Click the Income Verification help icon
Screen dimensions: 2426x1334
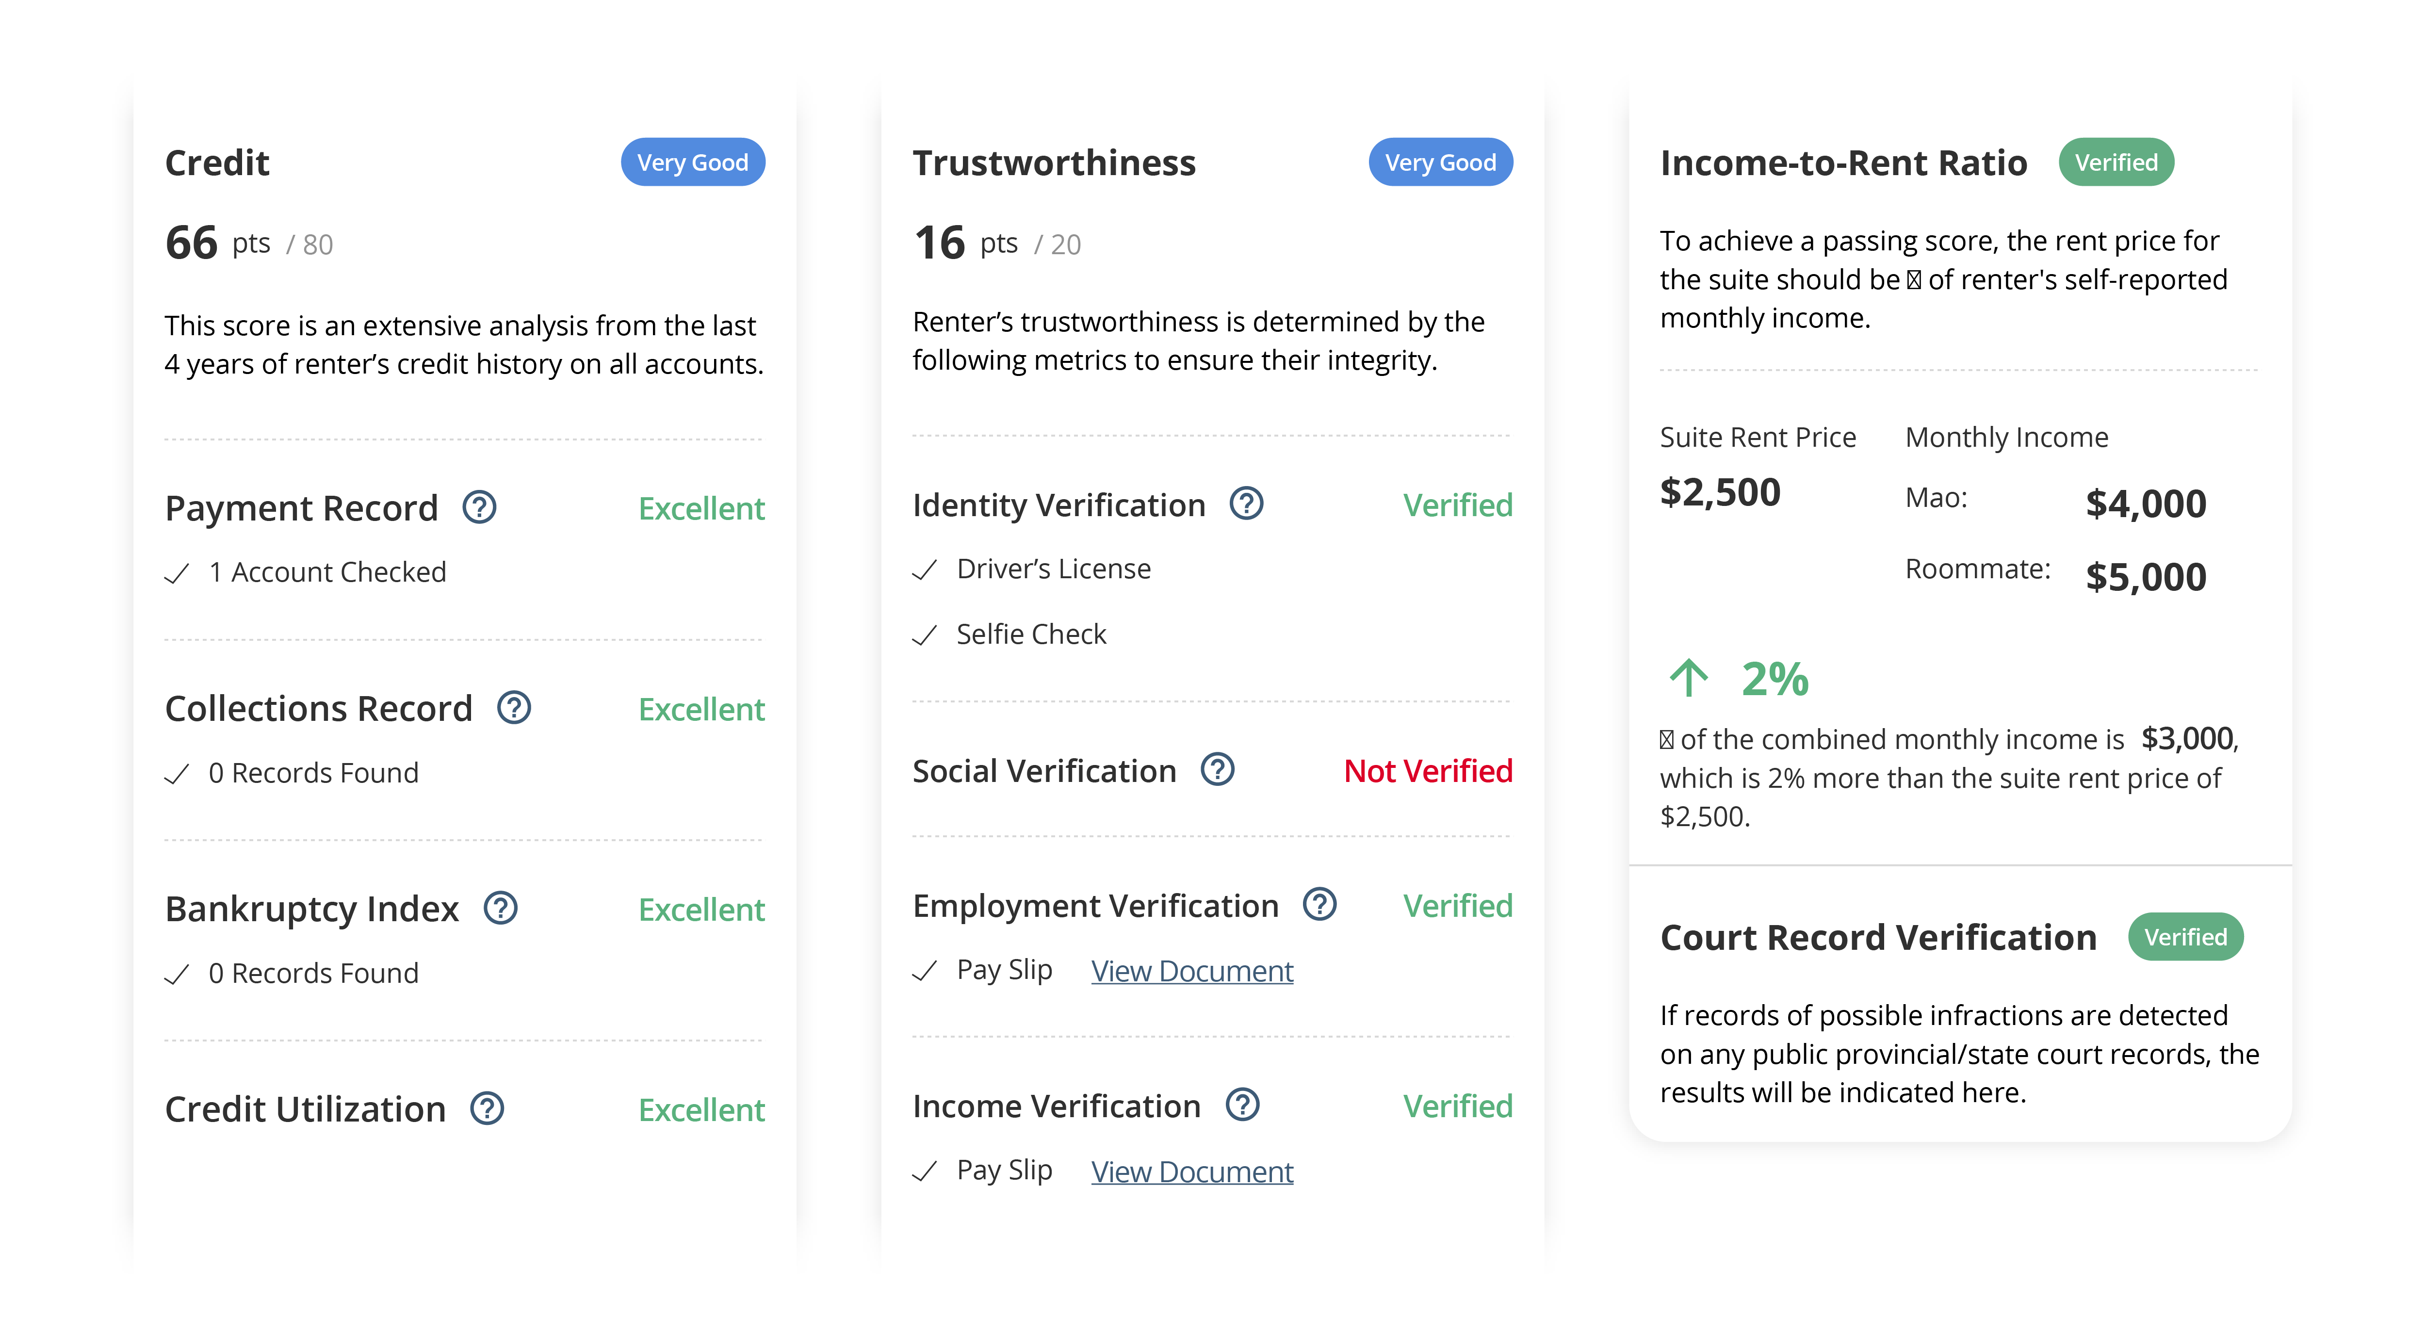coord(1242,1105)
